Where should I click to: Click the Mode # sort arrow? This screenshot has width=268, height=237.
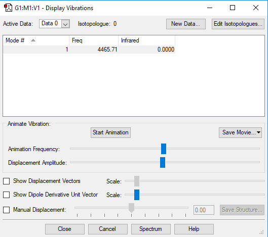(33, 40)
